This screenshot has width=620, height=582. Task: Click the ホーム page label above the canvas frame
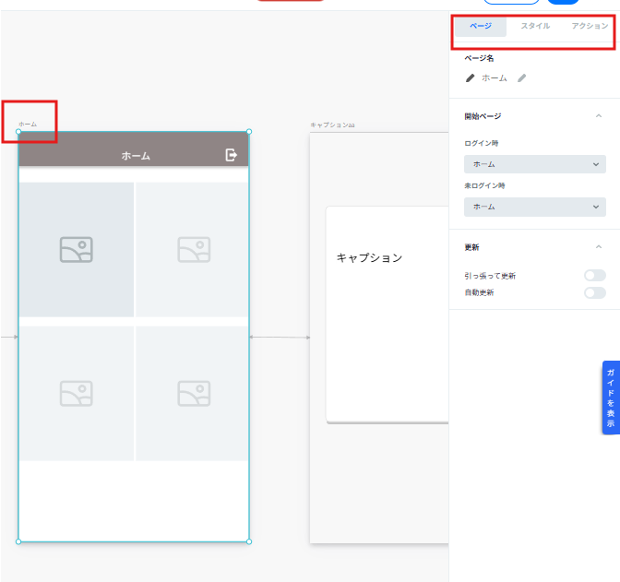(x=28, y=125)
